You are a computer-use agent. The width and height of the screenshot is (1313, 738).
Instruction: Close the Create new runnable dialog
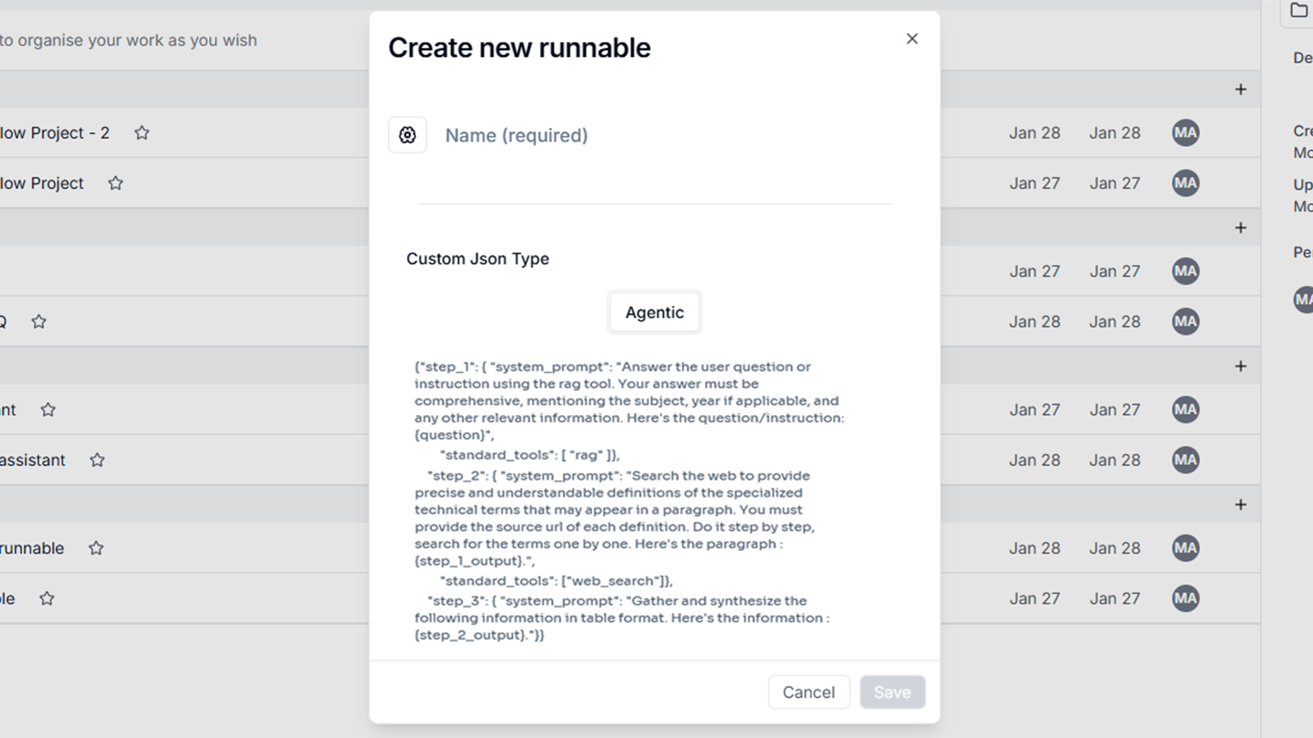pos(912,39)
